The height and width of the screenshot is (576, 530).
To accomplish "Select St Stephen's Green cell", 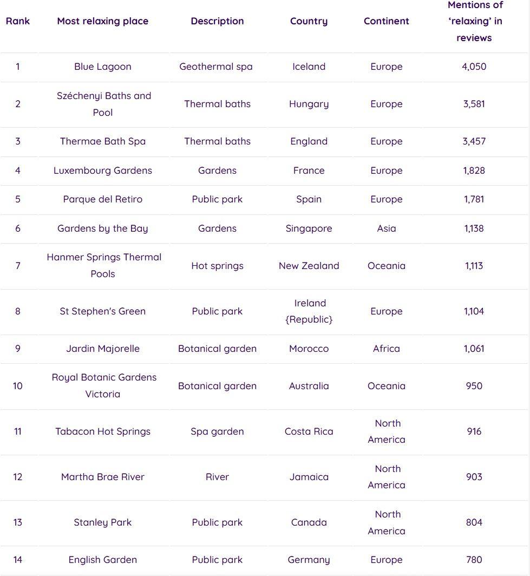I will (x=103, y=311).
